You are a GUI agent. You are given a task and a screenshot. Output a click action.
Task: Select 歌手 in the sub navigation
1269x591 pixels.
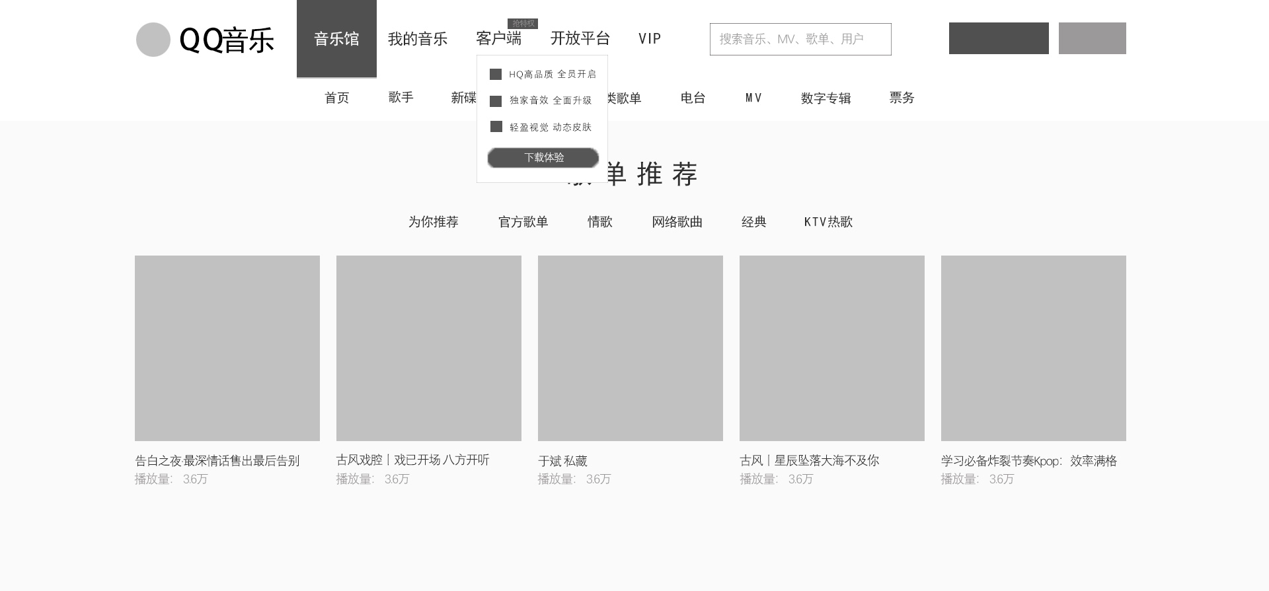[401, 98]
